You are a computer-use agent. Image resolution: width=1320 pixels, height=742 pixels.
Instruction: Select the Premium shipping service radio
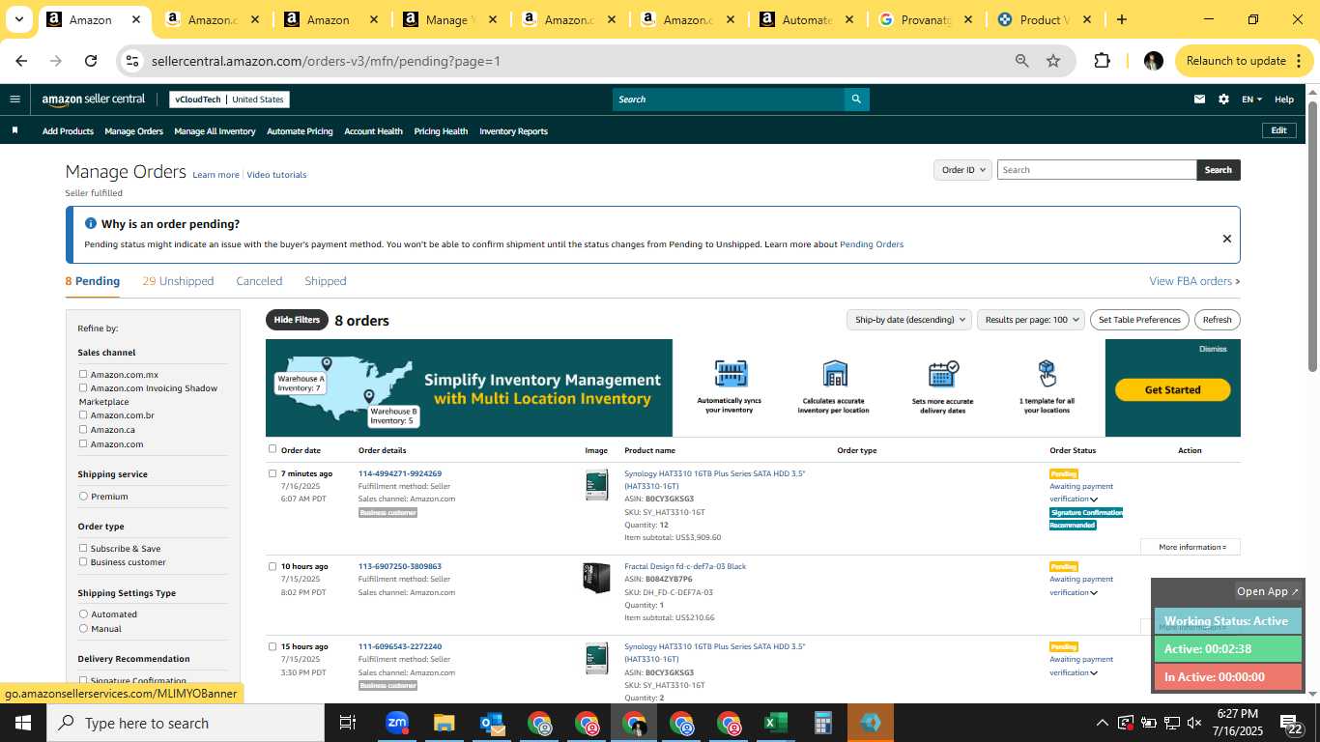tap(83, 496)
